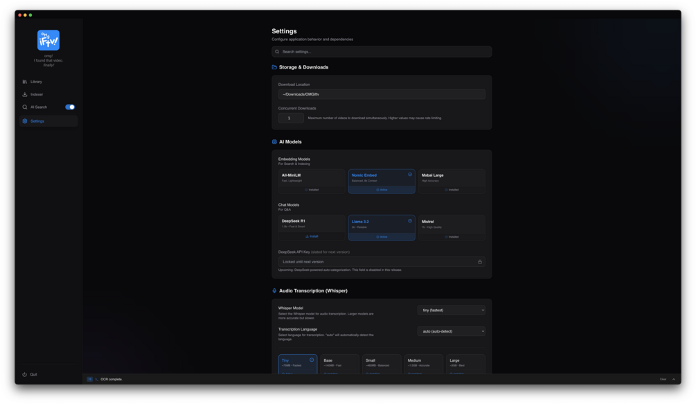Select the Tiny Whisper model card
This screenshot has width=696, height=404.
coord(298,364)
